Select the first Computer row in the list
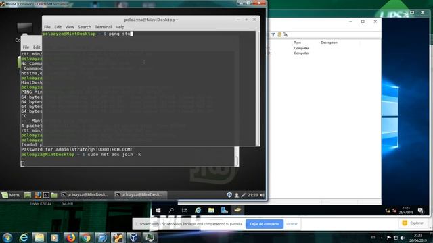 point(301,48)
